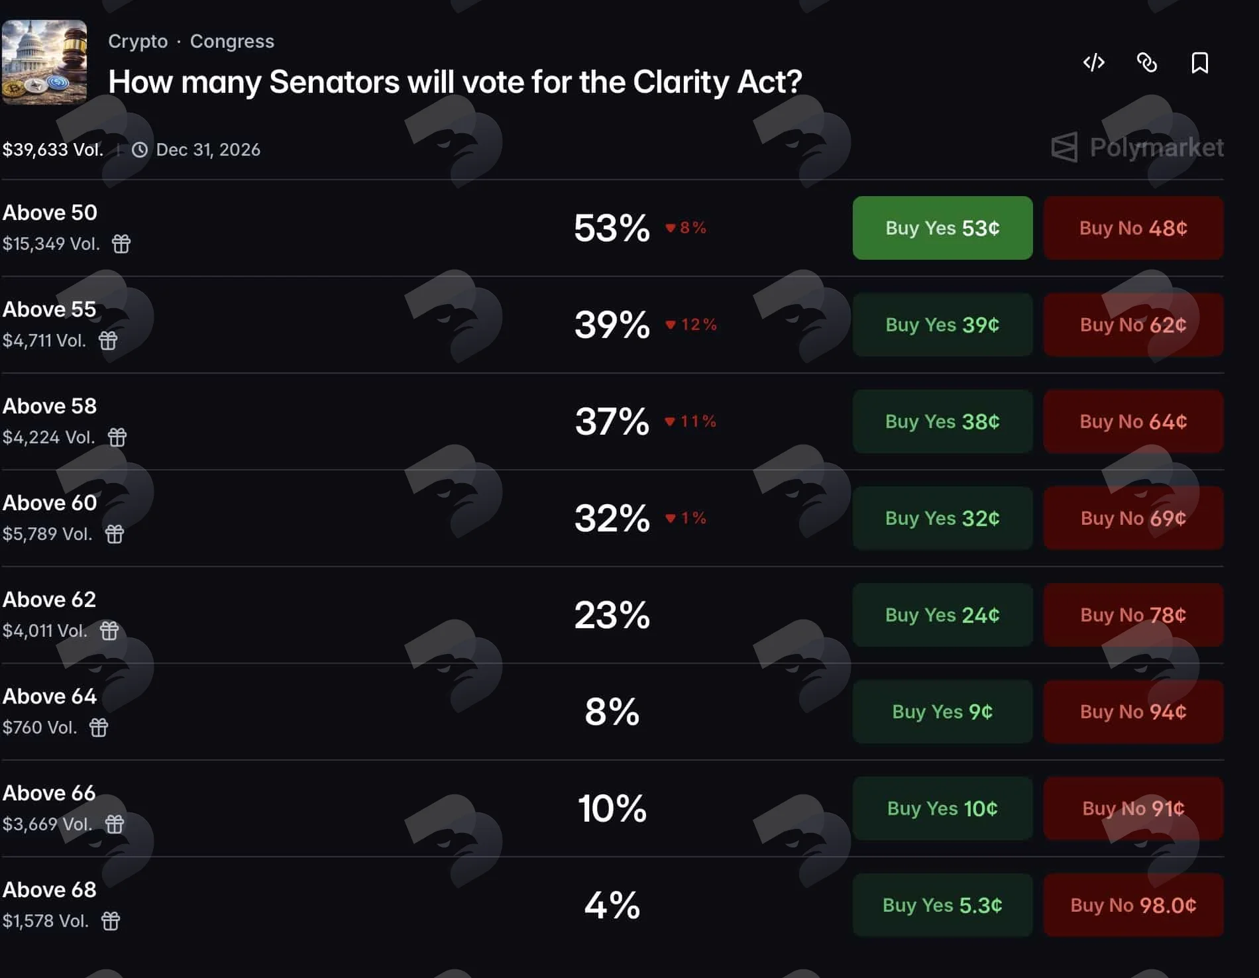1259x978 pixels.
Task: Buy No at 98.0¢ for Above 68
Action: (x=1133, y=905)
